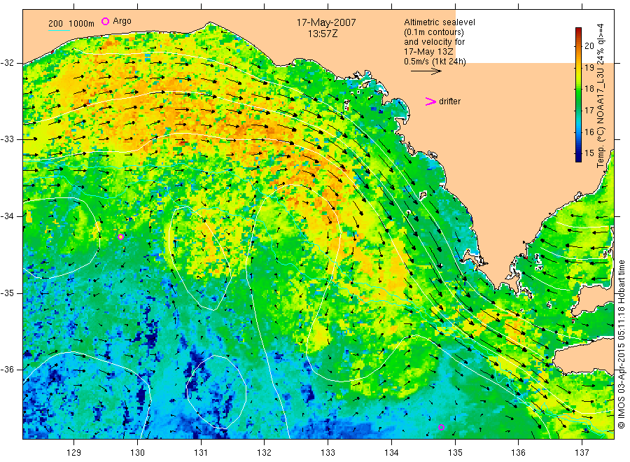Image resolution: width=630 pixels, height=462 pixels.
Task: Click the velocity scale reference arrow
Action: pos(426,71)
